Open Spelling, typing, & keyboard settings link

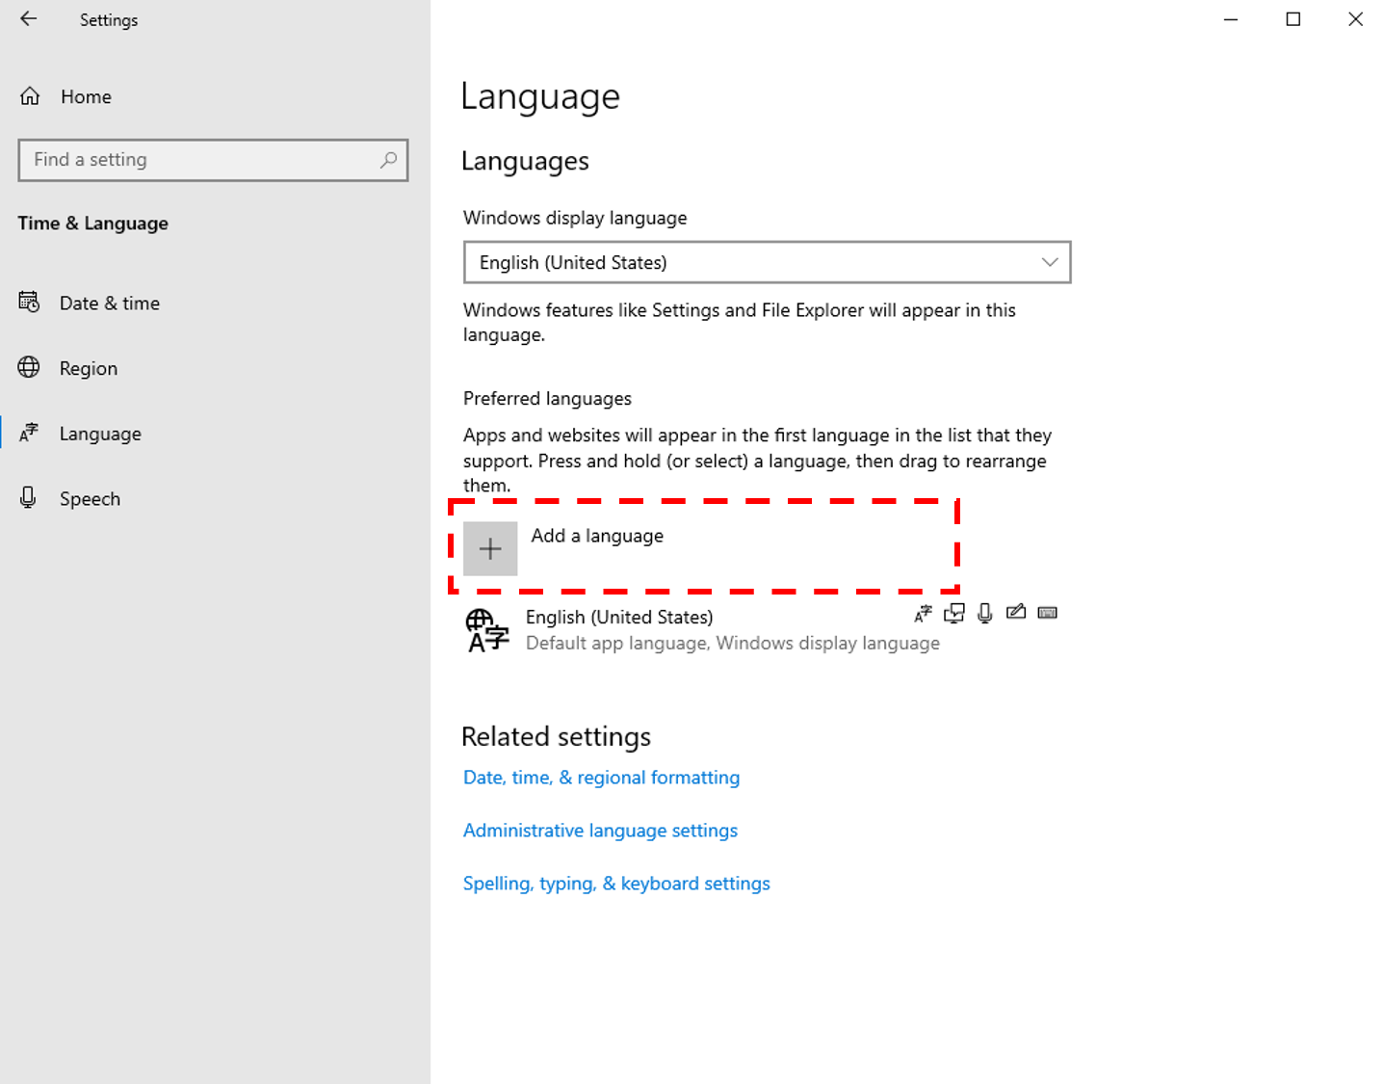point(616,884)
